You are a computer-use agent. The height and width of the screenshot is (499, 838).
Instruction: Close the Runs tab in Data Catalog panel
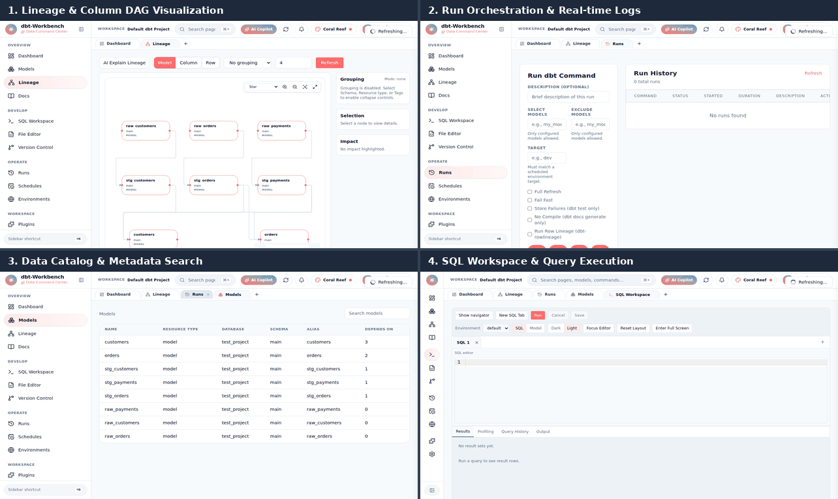click(208, 295)
